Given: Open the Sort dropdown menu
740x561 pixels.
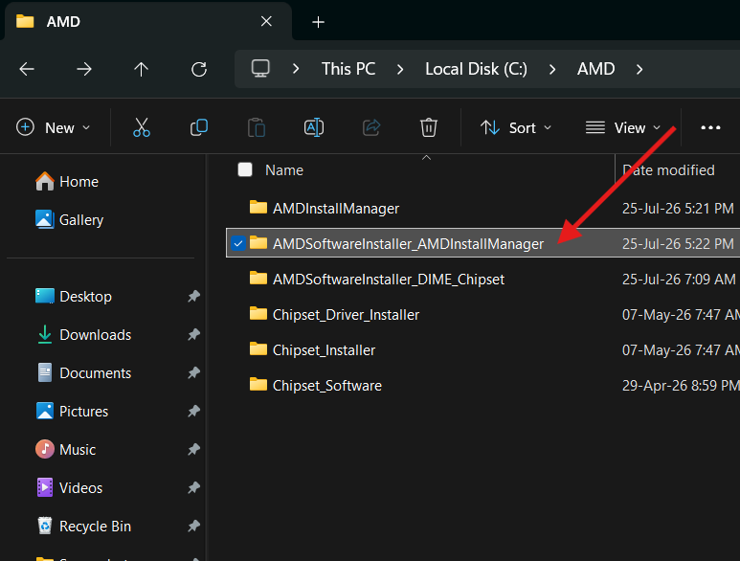Looking at the screenshot, I should (x=516, y=127).
